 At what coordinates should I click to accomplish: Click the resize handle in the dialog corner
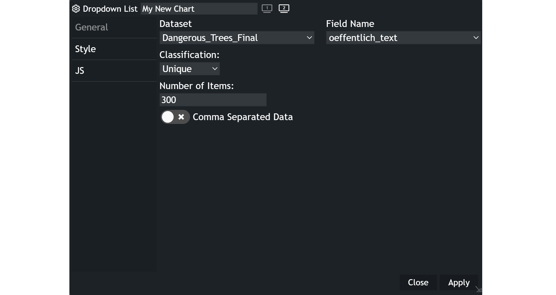[478, 289]
